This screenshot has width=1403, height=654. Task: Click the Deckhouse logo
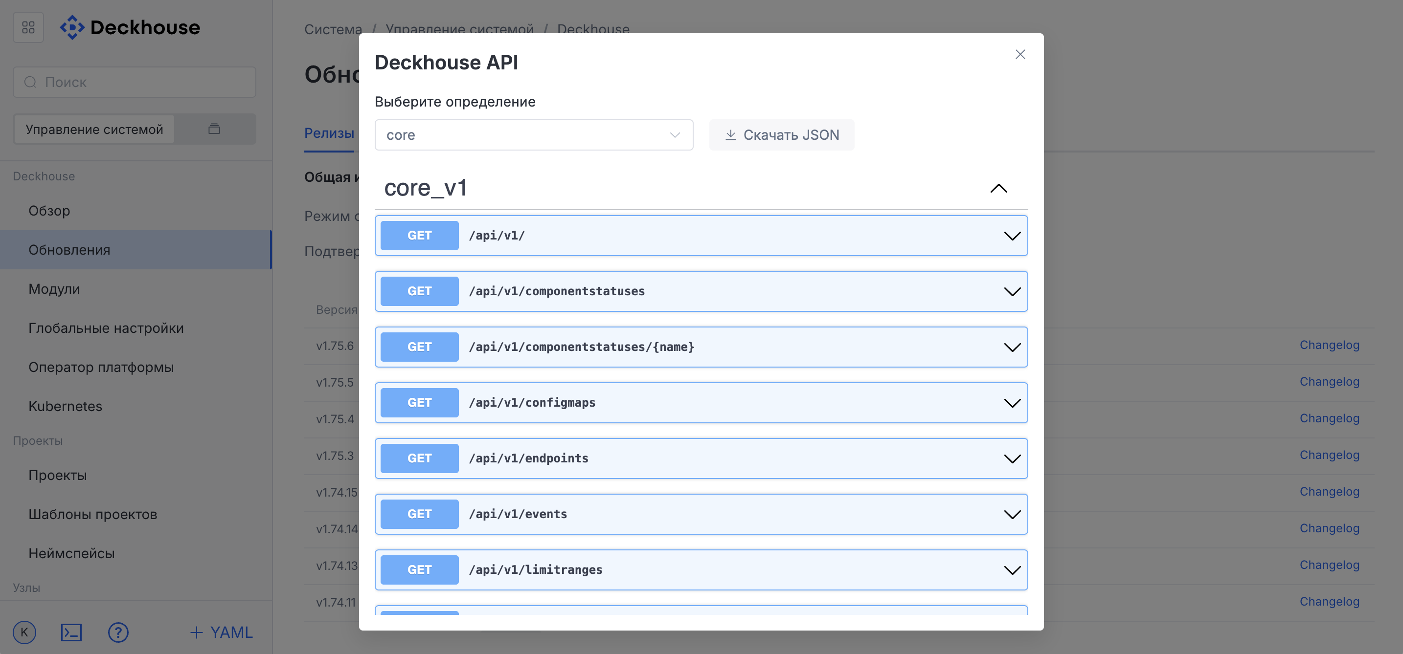click(x=130, y=27)
